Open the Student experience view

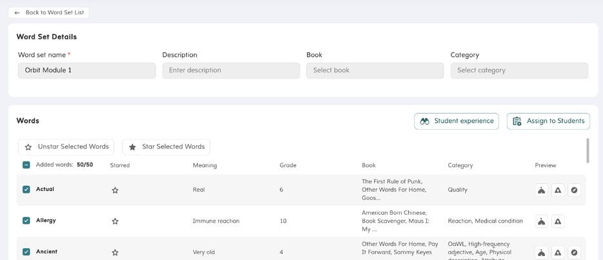click(456, 121)
